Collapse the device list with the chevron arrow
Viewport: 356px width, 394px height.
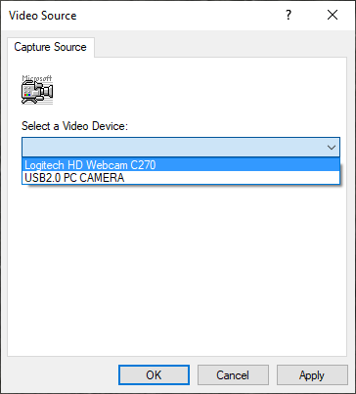(x=332, y=148)
